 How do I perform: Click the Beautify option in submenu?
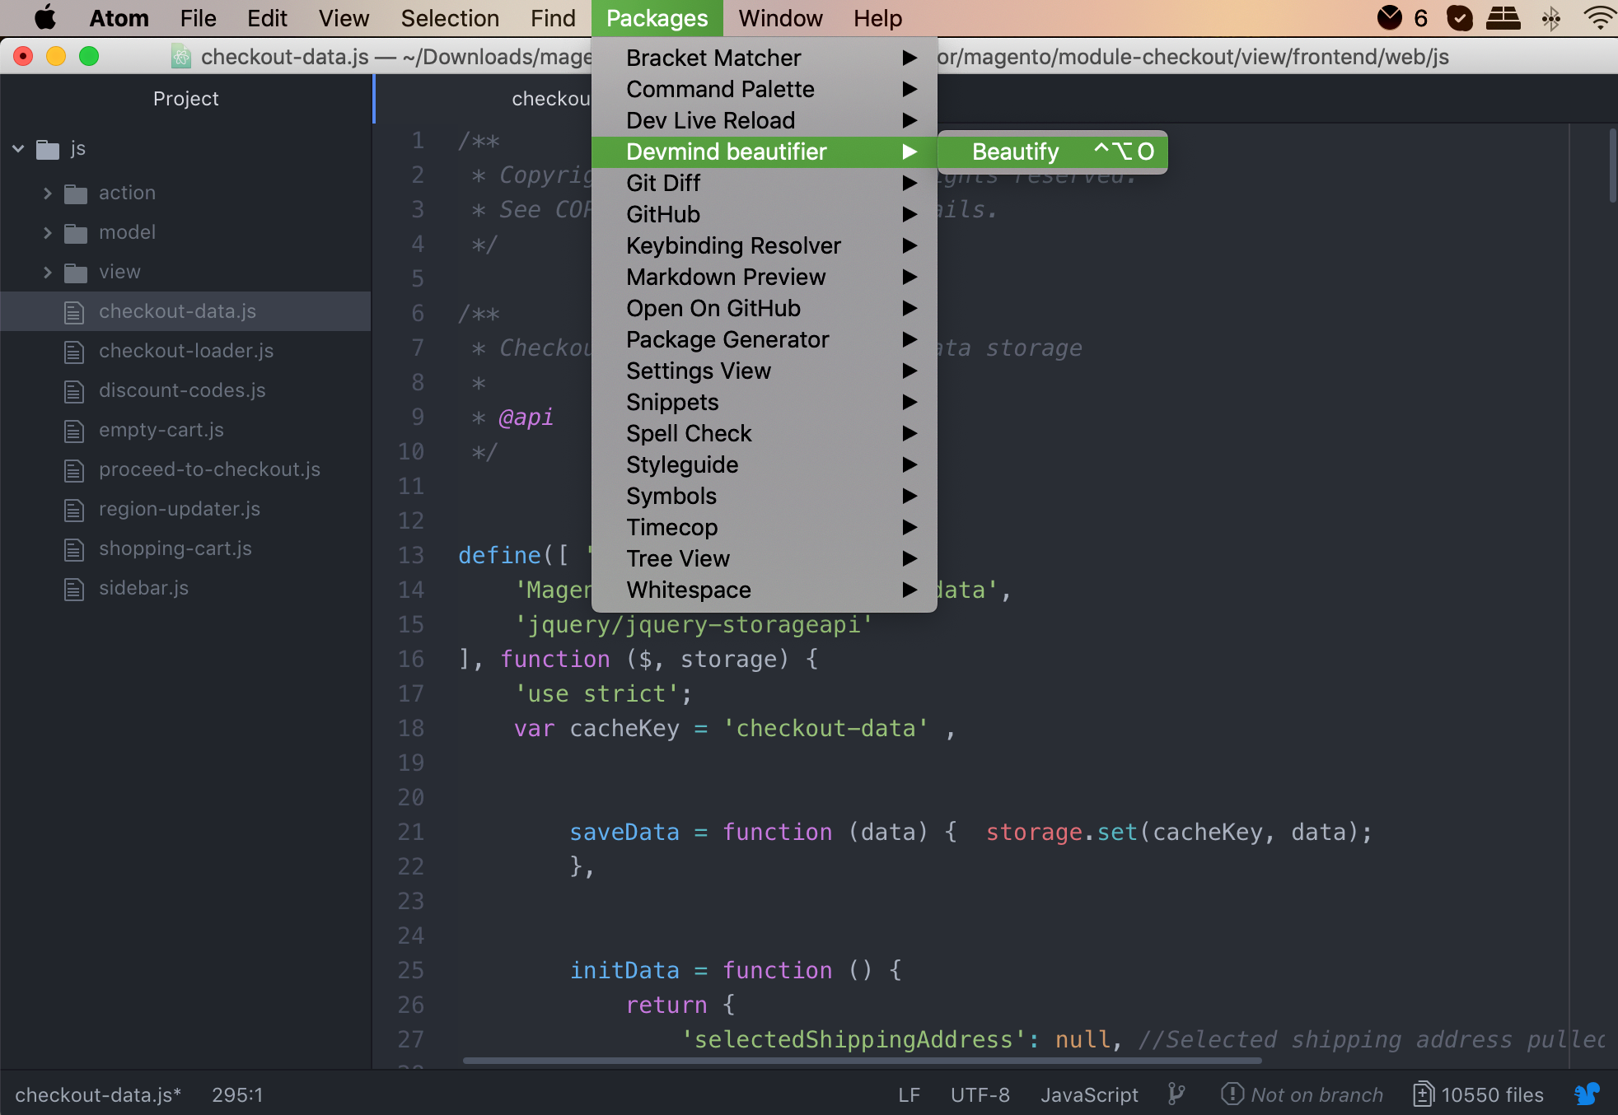click(x=1016, y=152)
